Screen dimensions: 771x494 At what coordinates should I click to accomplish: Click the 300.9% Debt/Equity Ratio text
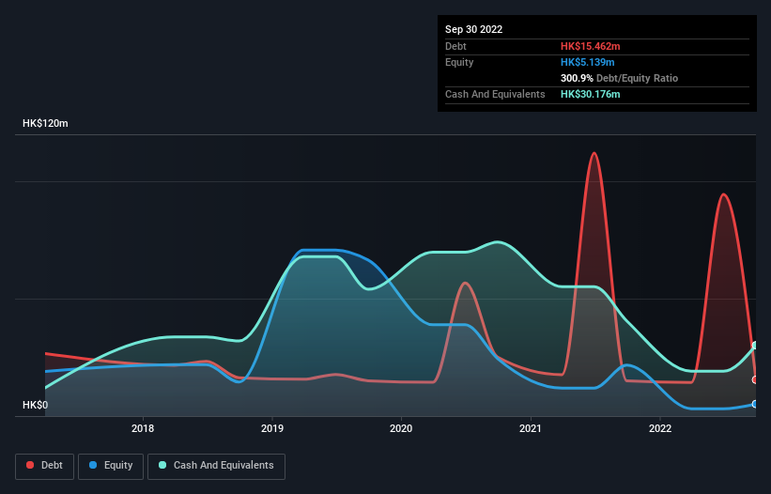point(619,78)
